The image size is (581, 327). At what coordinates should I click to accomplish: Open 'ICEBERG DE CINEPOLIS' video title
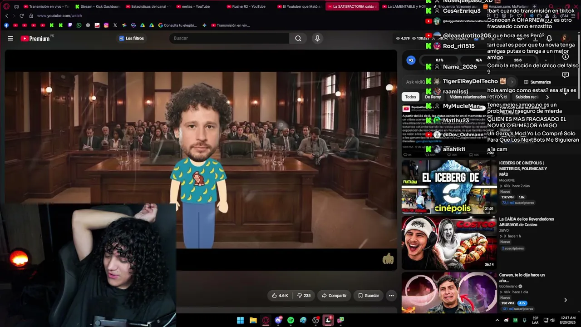click(x=523, y=168)
